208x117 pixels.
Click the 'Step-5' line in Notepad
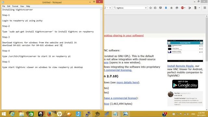[x=6, y=62]
